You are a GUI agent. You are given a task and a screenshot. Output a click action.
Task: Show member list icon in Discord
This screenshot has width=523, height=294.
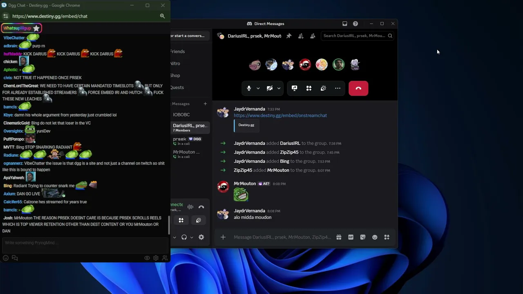(313, 36)
